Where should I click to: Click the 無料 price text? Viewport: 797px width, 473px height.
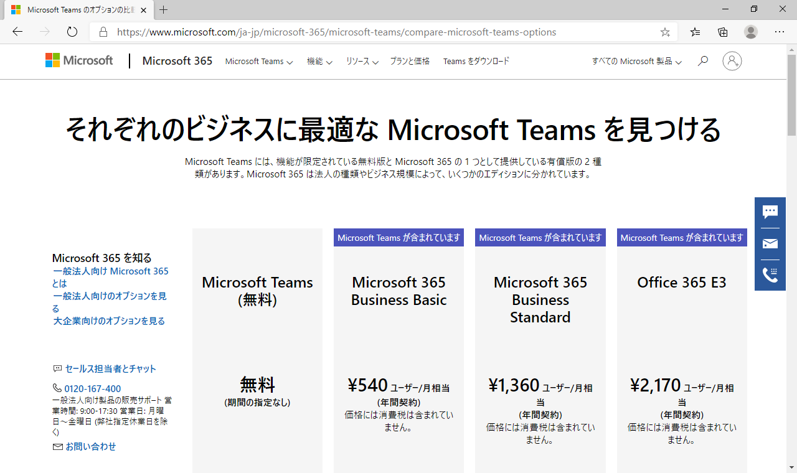257,385
